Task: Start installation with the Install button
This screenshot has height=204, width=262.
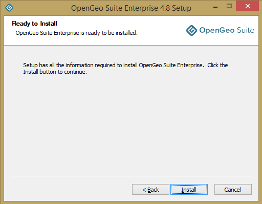Action: tap(189, 190)
